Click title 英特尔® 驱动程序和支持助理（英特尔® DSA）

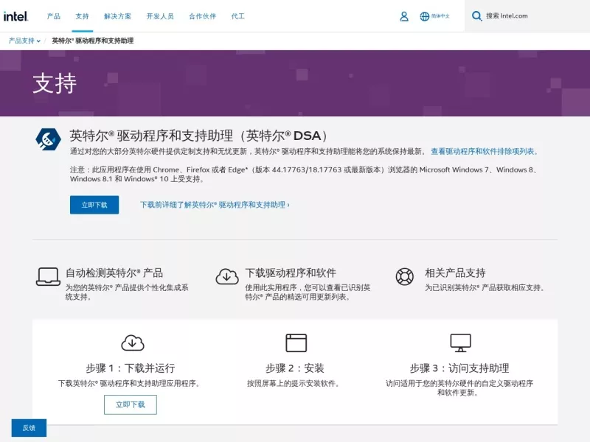(198, 136)
